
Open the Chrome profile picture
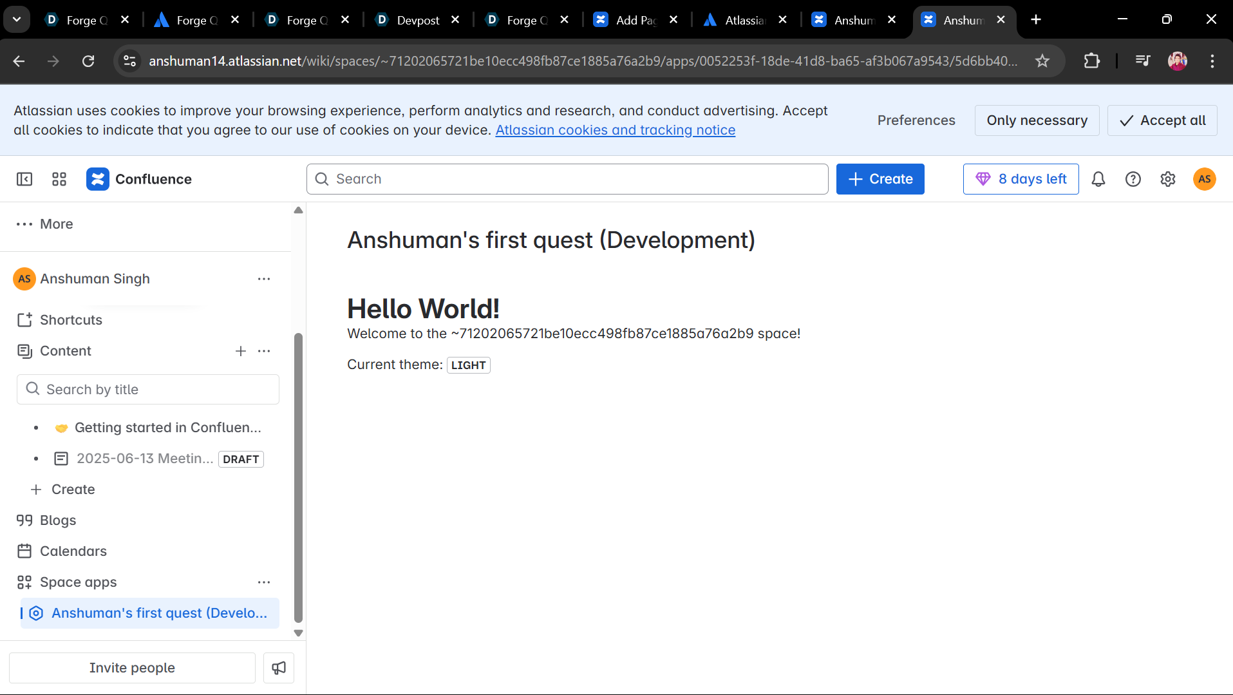pyautogui.click(x=1178, y=61)
